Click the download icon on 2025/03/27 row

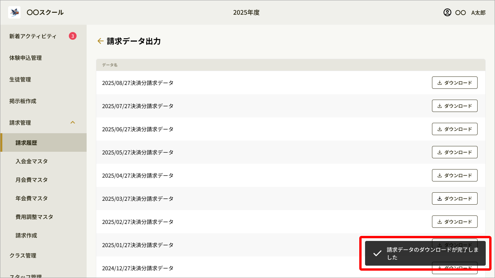click(439, 198)
